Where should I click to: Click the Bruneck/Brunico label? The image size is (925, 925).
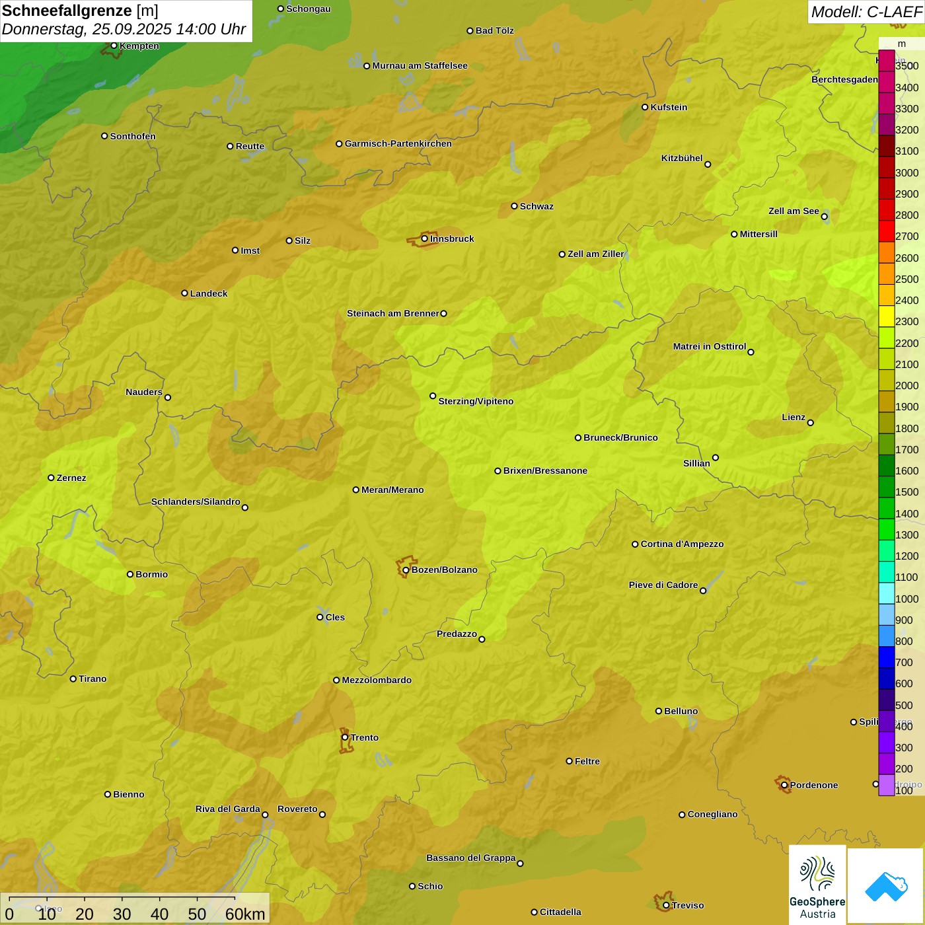coord(620,437)
